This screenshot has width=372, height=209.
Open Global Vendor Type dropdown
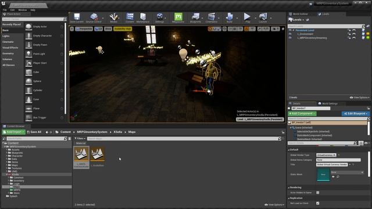point(326,155)
